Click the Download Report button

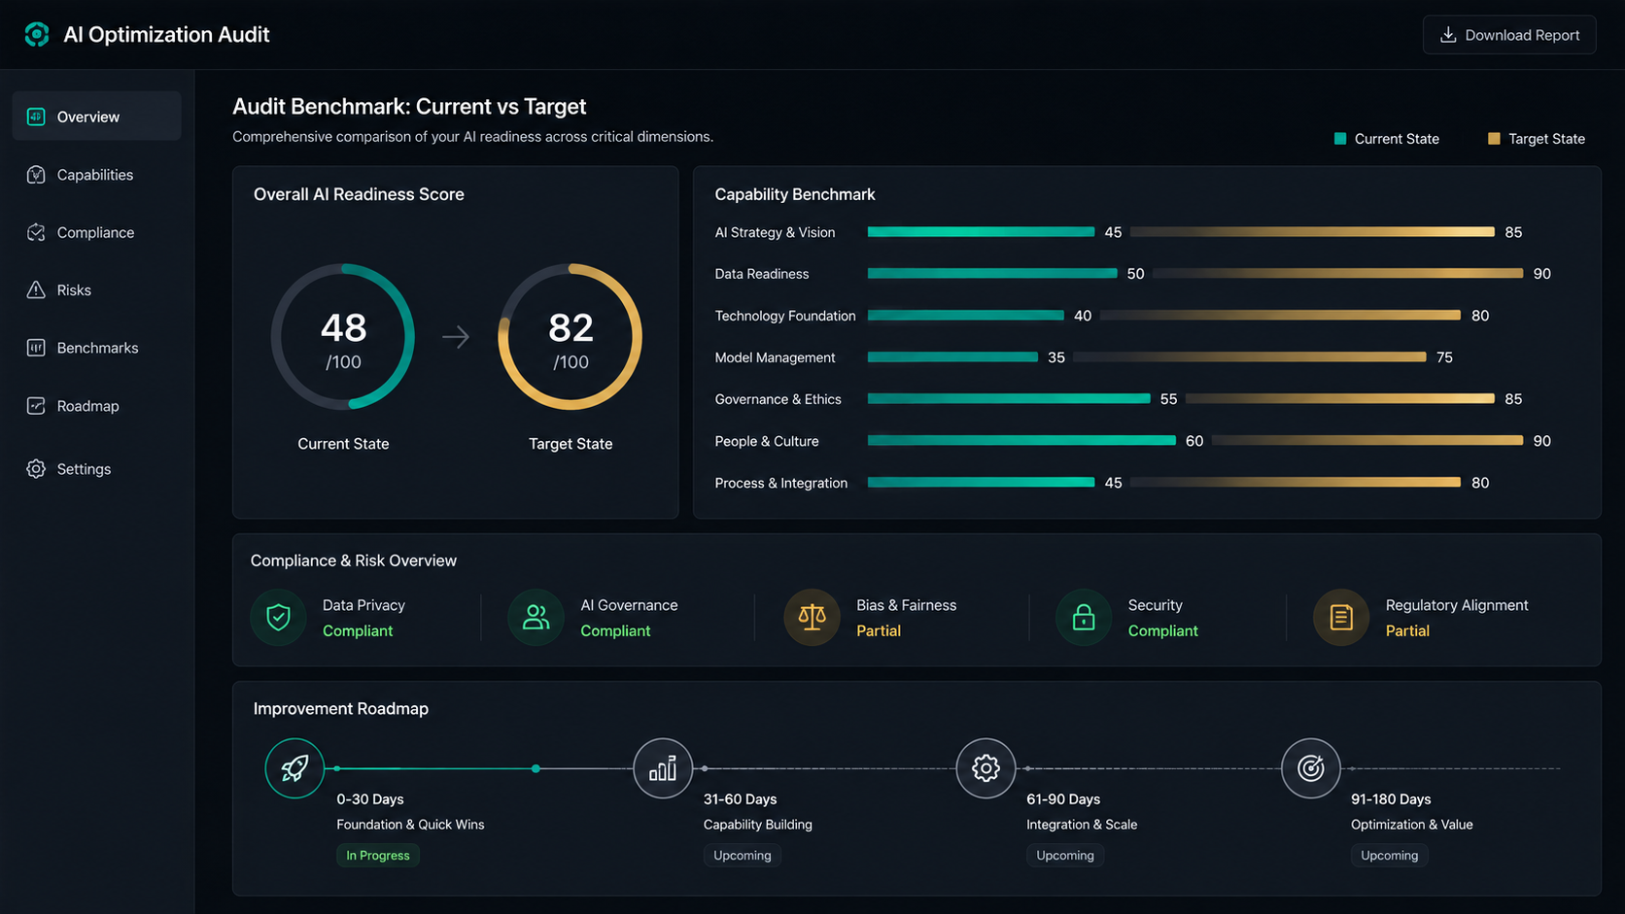click(x=1509, y=35)
